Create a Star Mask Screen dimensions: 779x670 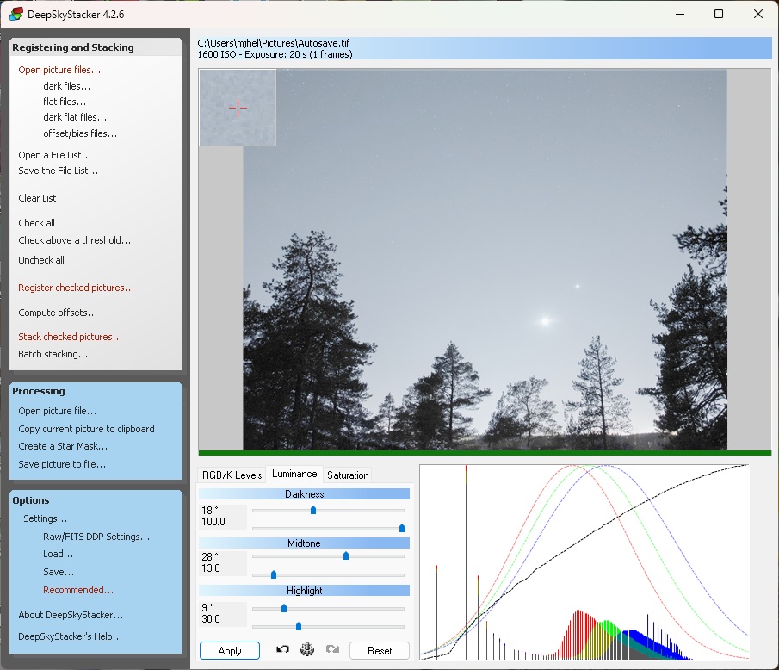coord(63,446)
